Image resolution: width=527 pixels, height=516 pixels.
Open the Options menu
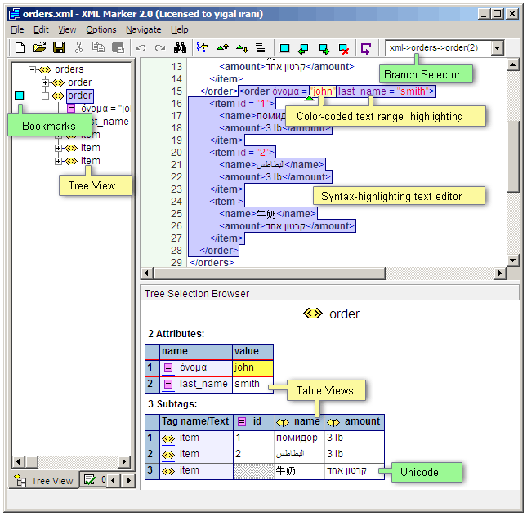pyautogui.click(x=101, y=29)
